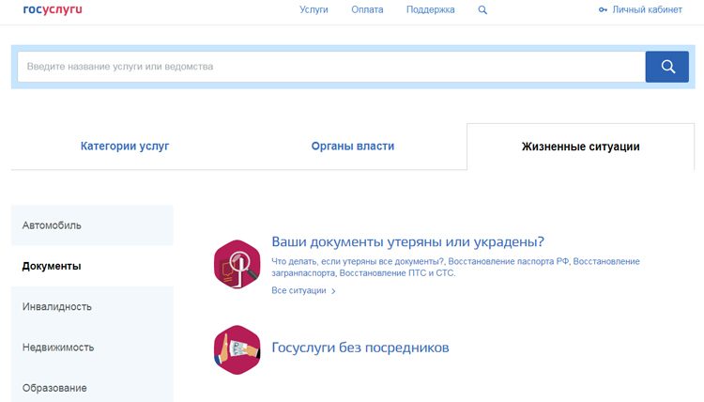This screenshot has height=402, width=704.
Task: Expand Все ситуации link
Action: (302, 291)
